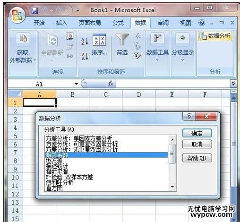Select row 1 header
The image size is (240, 222).
click(15, 103)
